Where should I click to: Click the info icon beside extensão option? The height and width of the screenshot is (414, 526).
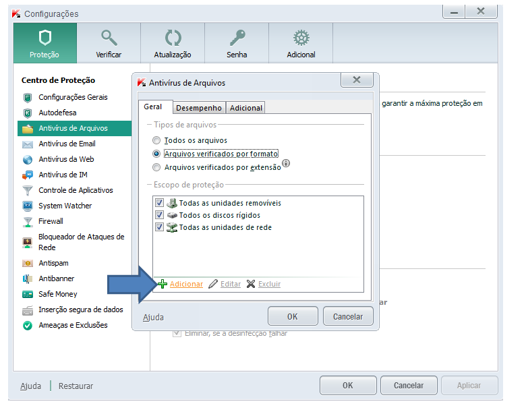286,163
